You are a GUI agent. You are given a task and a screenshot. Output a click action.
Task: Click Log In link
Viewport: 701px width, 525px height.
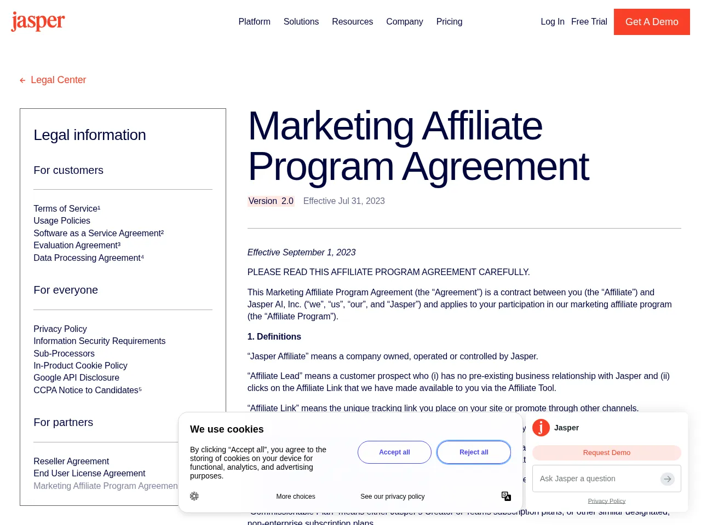553,22
